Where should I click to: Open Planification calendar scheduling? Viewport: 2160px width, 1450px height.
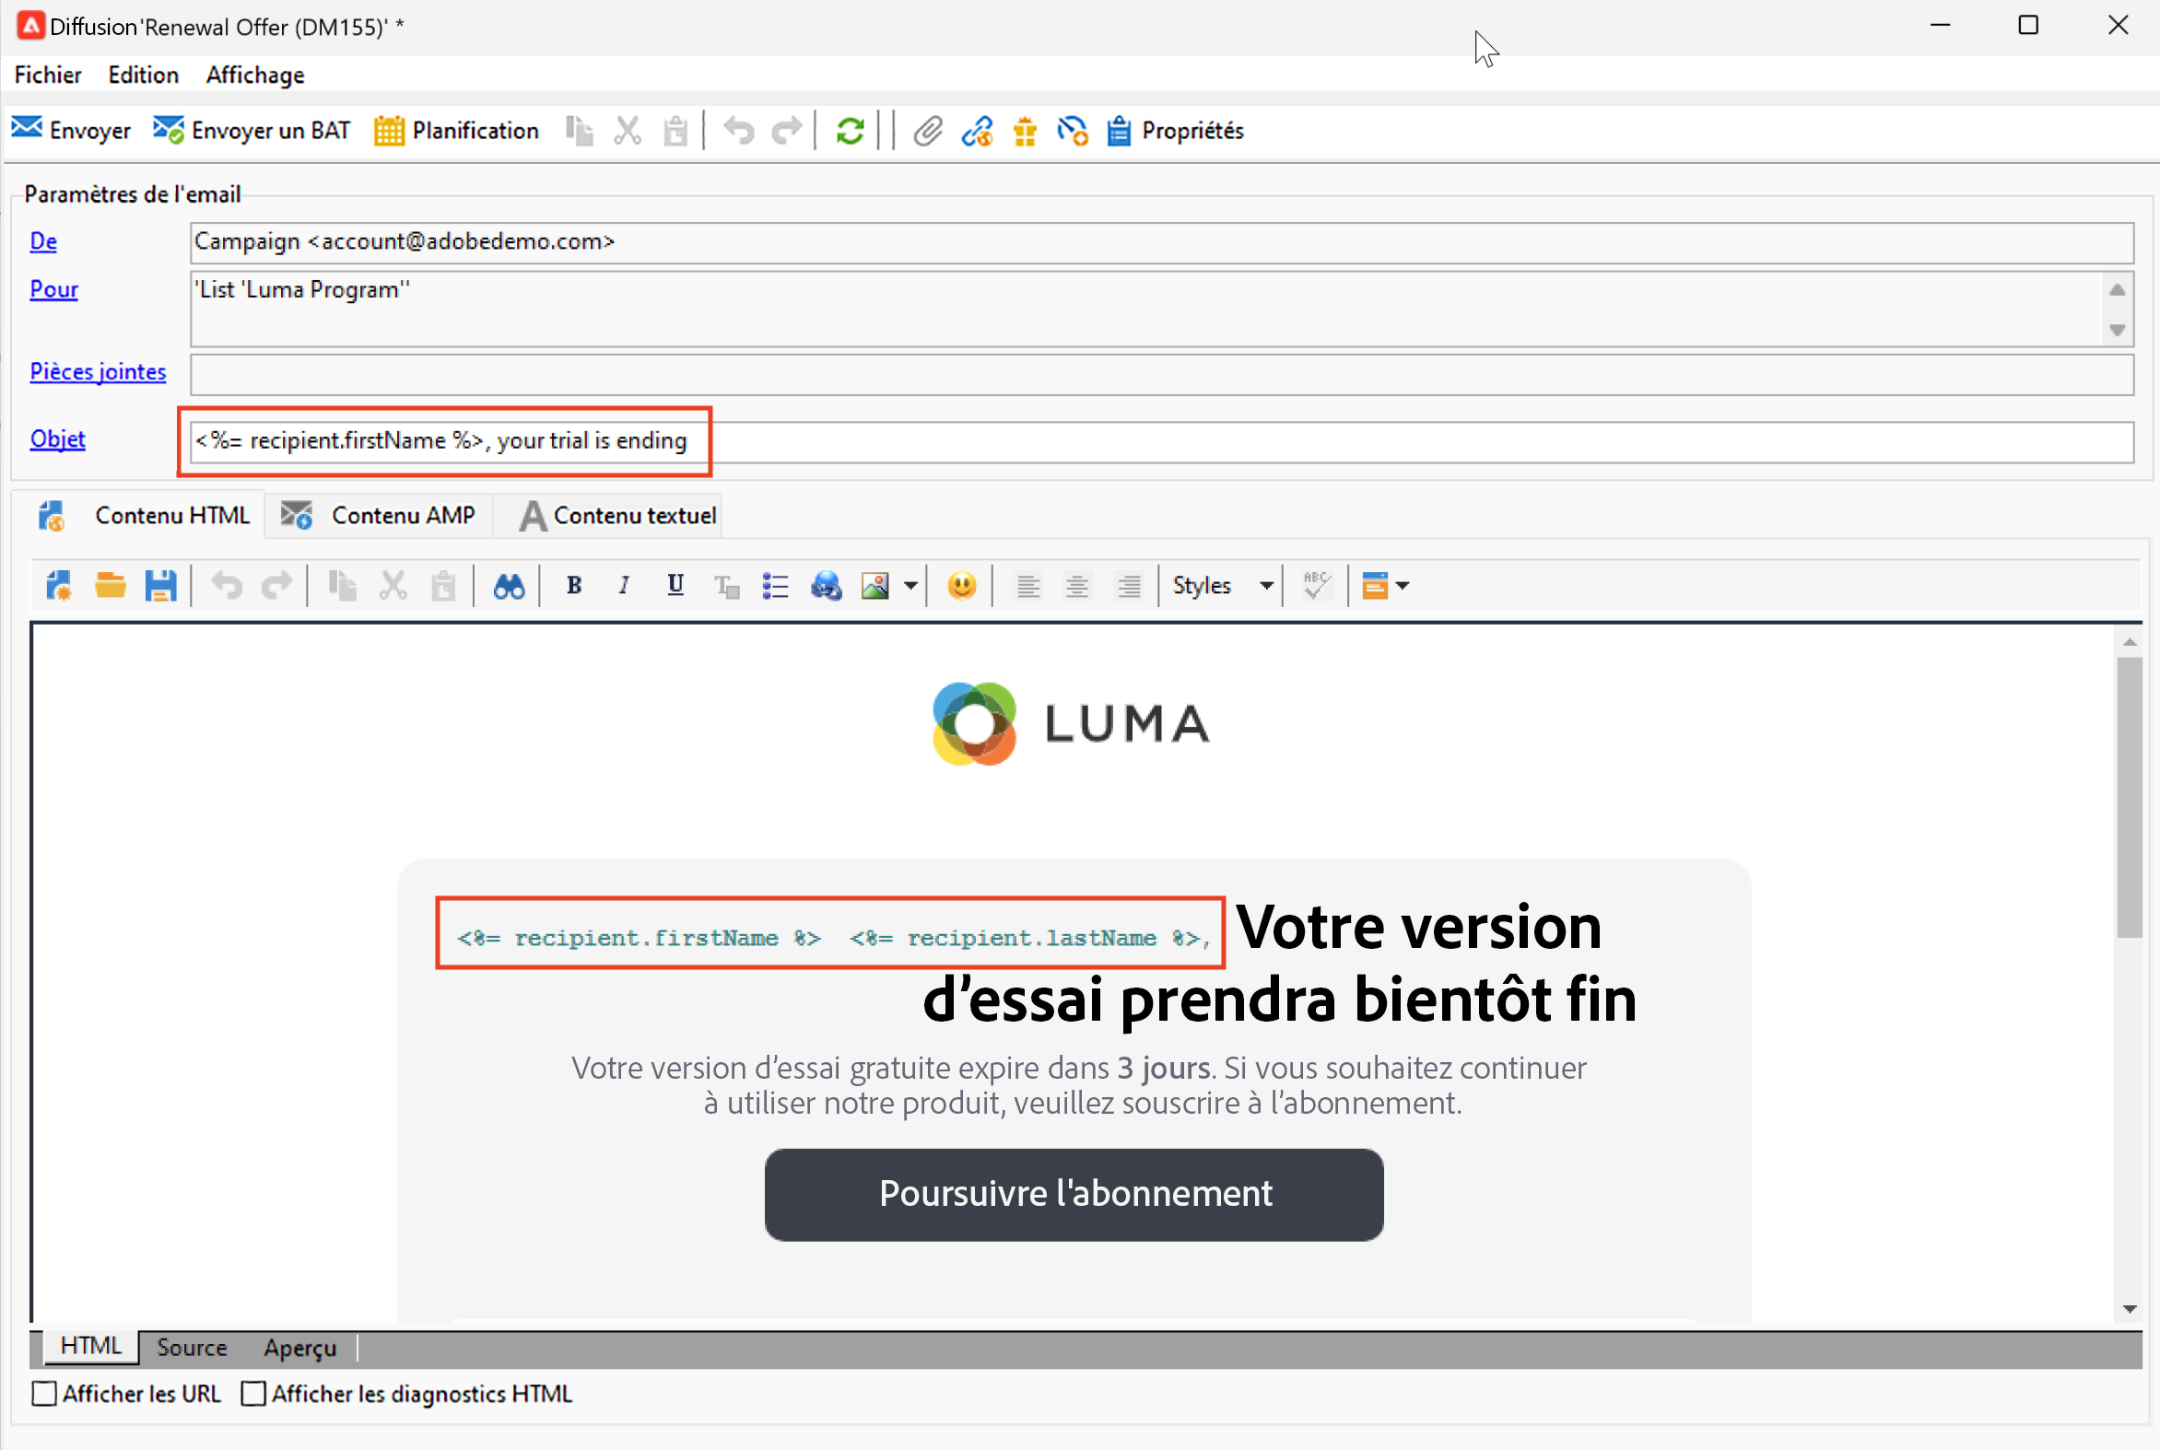tap(457, 131)
